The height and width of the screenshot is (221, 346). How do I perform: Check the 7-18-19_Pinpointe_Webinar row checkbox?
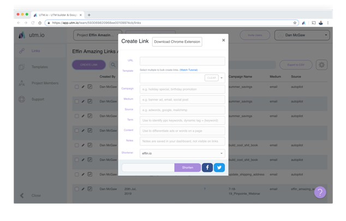click(76, 189)
